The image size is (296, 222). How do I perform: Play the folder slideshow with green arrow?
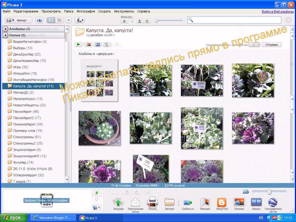(78, 45)
